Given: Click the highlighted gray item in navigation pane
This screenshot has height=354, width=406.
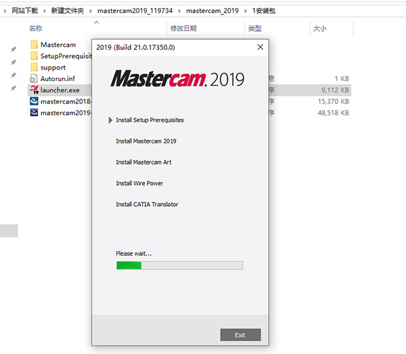Looking at the screenshot, I should (9, 230).
